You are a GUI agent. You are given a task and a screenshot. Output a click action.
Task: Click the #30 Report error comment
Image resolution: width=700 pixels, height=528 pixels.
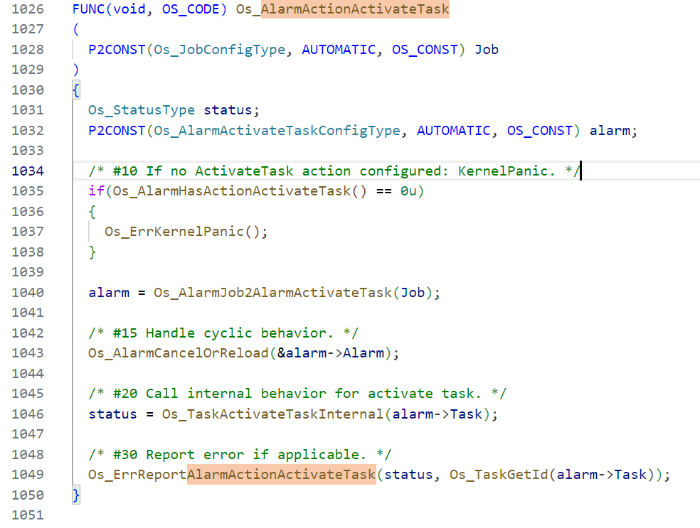[240, 454]
